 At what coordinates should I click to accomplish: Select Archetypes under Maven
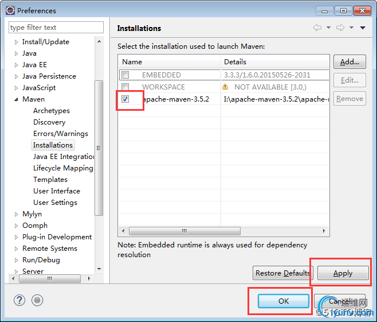(52, 111)
